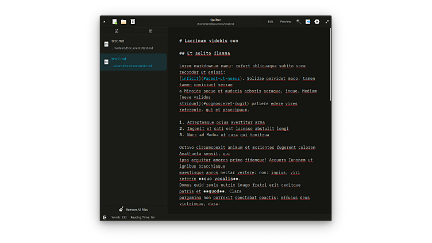The image size is (432, 243).
Task: Select the outline tab in sidebar
Action: [x=151, y=31]
